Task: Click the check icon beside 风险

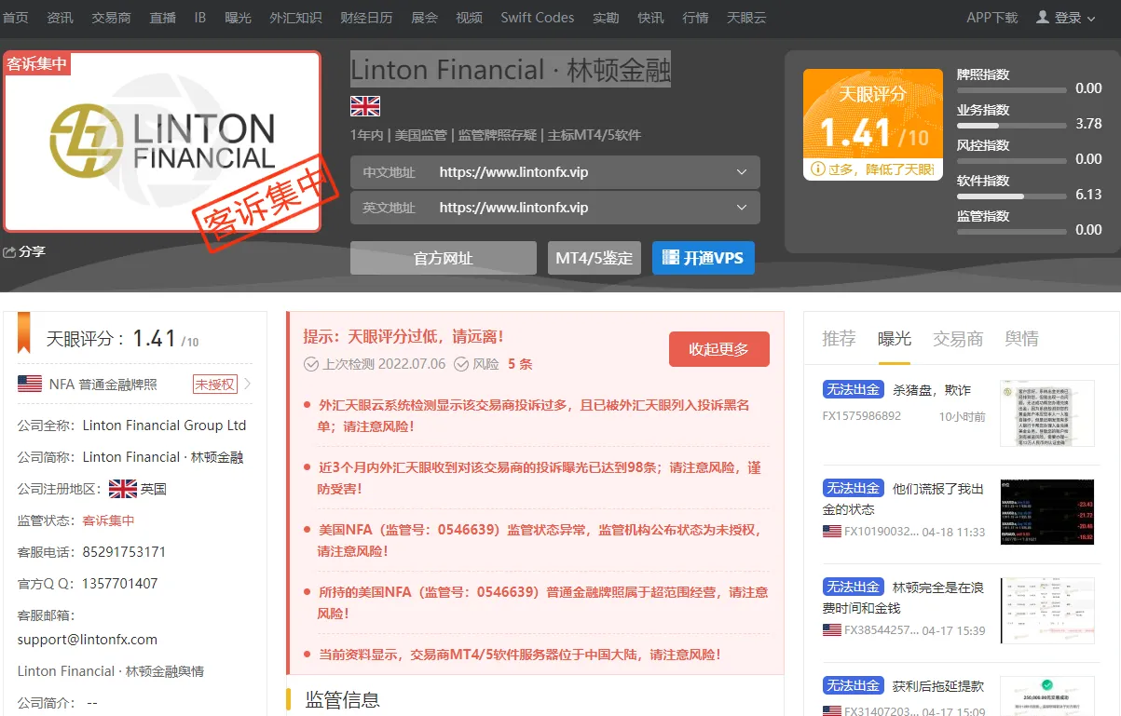Action: click(461, 364)
